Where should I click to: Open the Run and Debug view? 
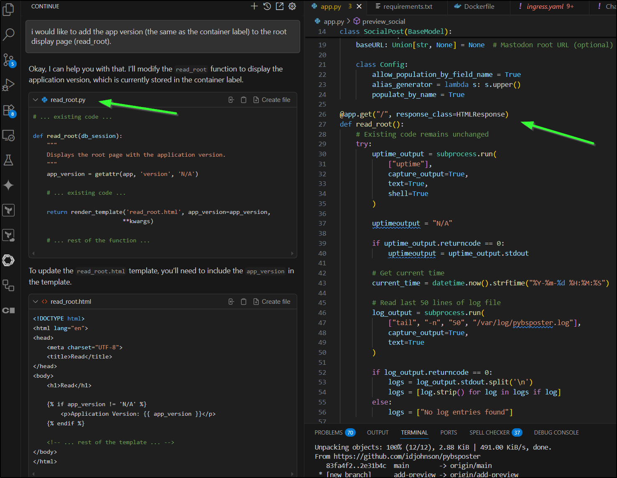[8, 85]
